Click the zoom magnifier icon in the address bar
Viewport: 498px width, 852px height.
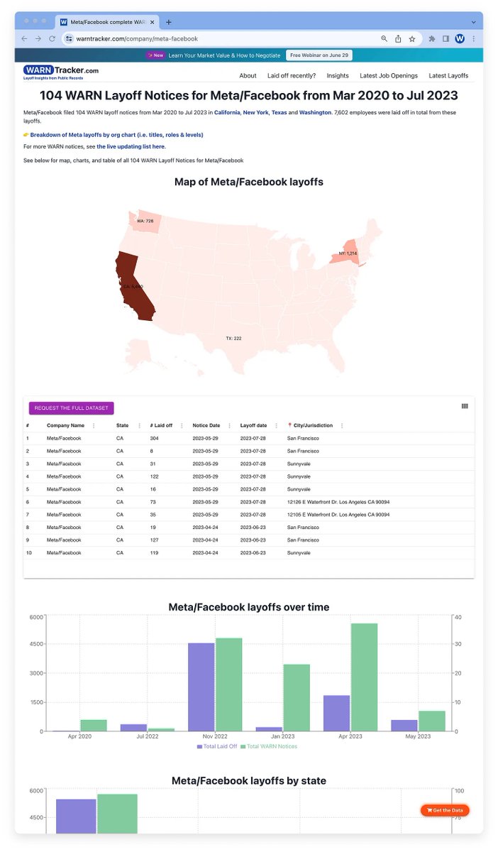tap(384, 38)
